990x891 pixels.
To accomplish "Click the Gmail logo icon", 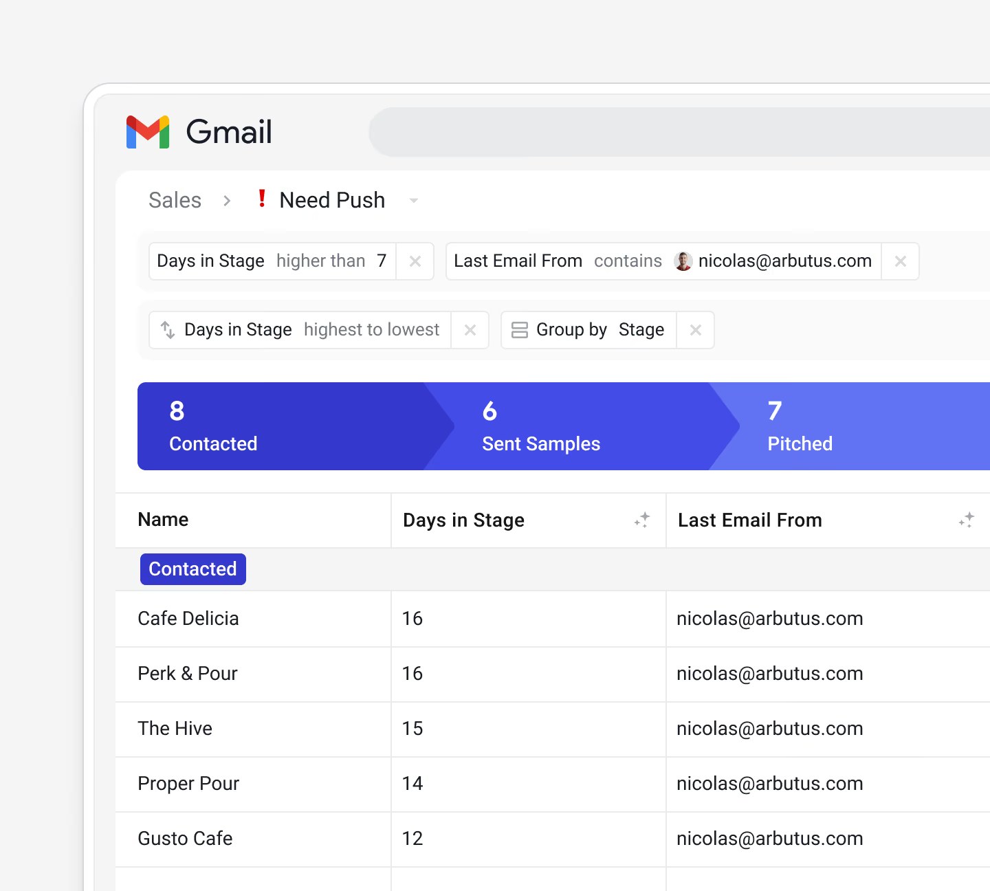I will coord(148,132).
